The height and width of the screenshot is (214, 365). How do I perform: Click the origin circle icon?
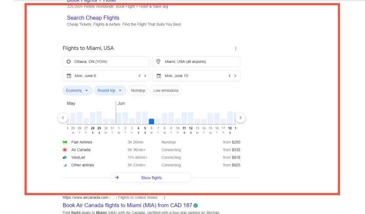click(69, 62)
